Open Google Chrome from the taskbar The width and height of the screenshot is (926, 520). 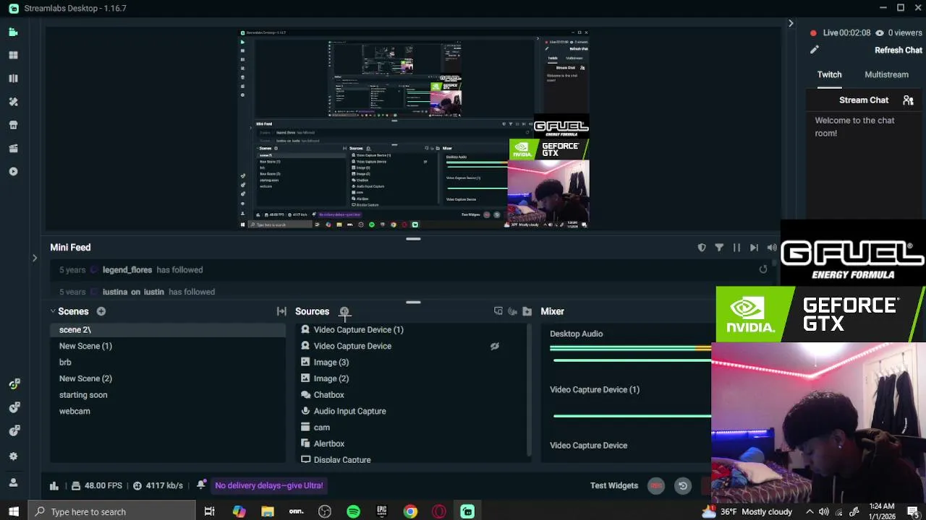point(410,511)
